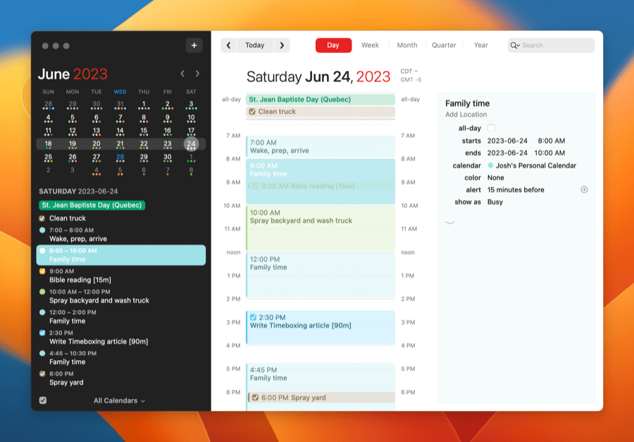Open the CDT time zone dropdown
The image size is (634, 442).
pyautogui.click(x=409, y=71)
